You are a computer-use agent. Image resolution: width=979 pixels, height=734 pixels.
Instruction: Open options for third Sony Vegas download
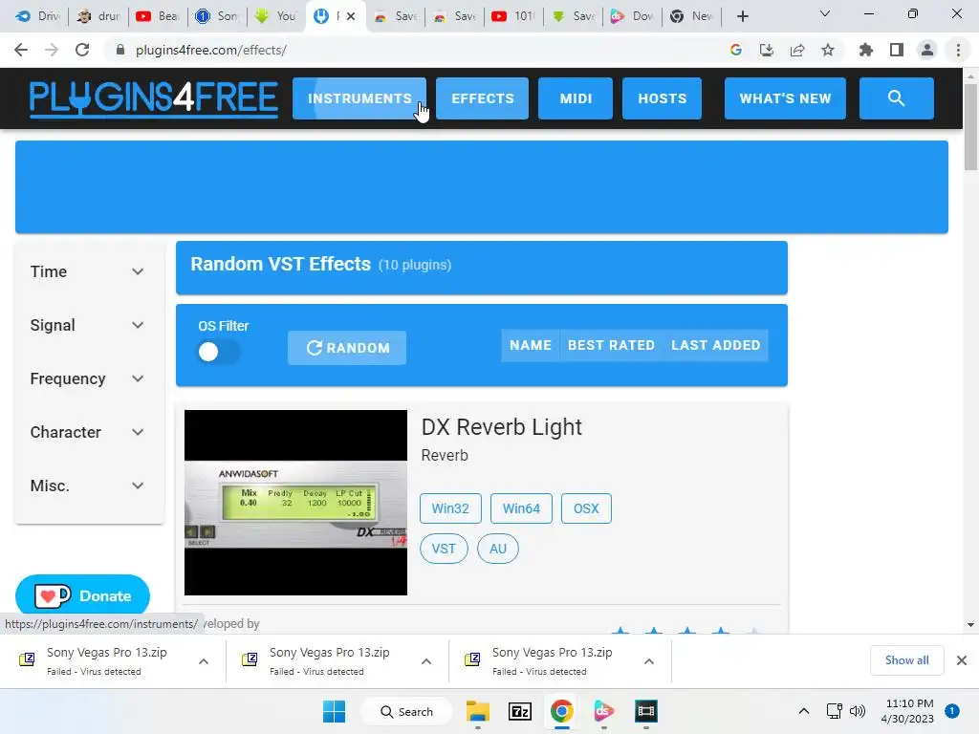pos(649,661)
